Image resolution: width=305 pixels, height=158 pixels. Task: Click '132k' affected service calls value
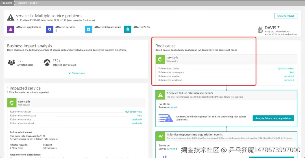(56, 61)
